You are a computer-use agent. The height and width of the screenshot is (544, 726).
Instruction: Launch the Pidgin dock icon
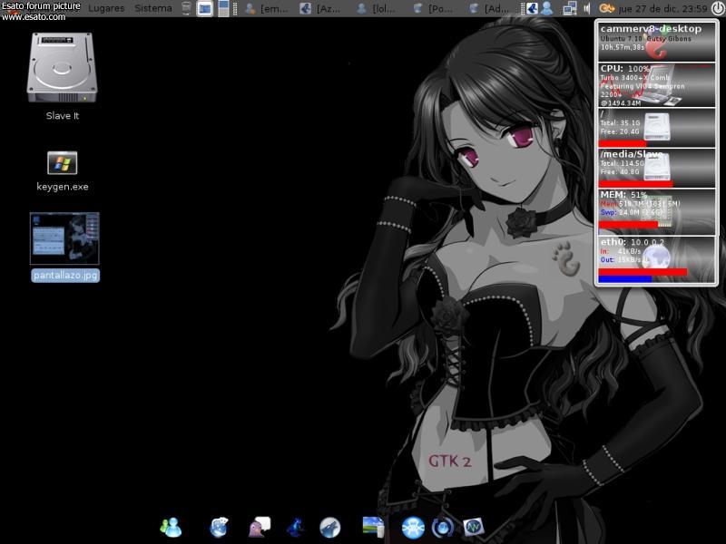(260, 528)
